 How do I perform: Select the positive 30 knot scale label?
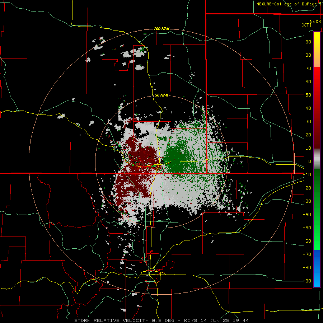click(x=308, y=122)
